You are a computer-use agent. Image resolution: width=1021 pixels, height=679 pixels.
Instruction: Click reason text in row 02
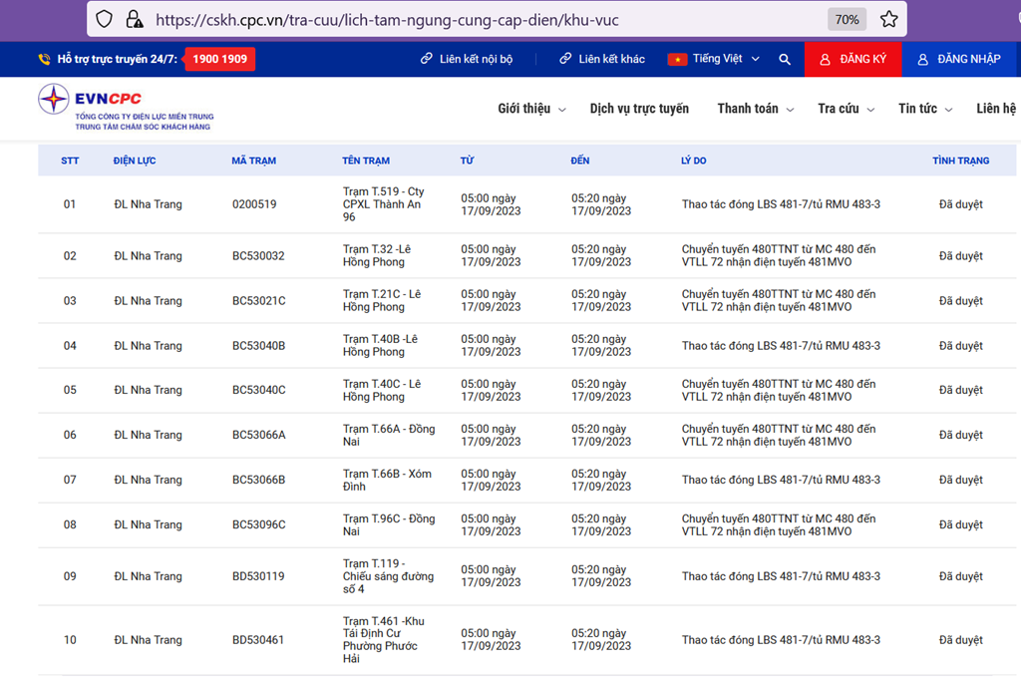[x=779, y=256]
